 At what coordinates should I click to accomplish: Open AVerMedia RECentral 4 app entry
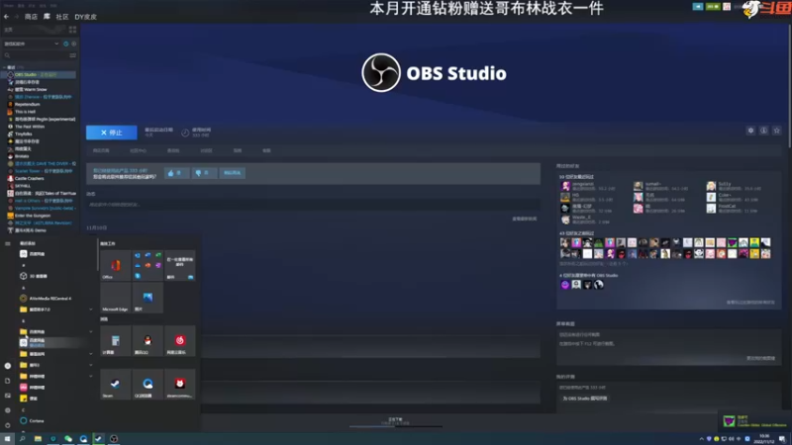(x=55, y=299)
